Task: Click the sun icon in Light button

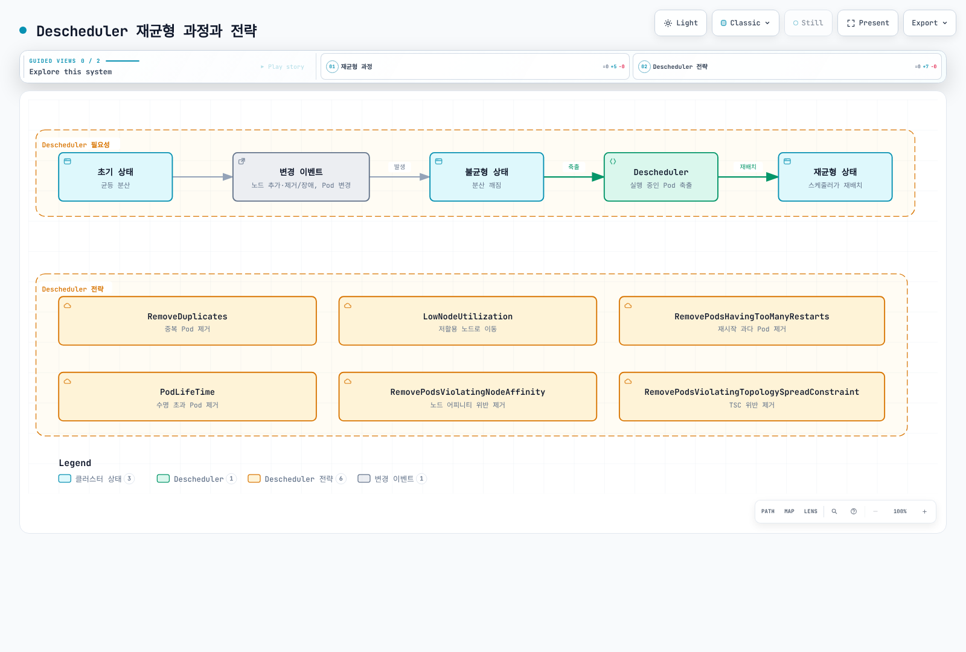Action: (x=668, y=23)
